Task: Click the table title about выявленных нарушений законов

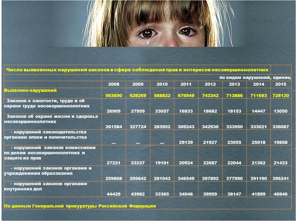Action: (x=137, y=70)
